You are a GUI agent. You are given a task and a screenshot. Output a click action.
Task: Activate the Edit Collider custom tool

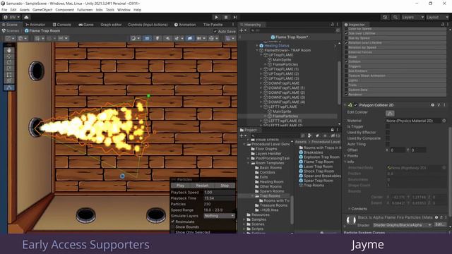9,87
